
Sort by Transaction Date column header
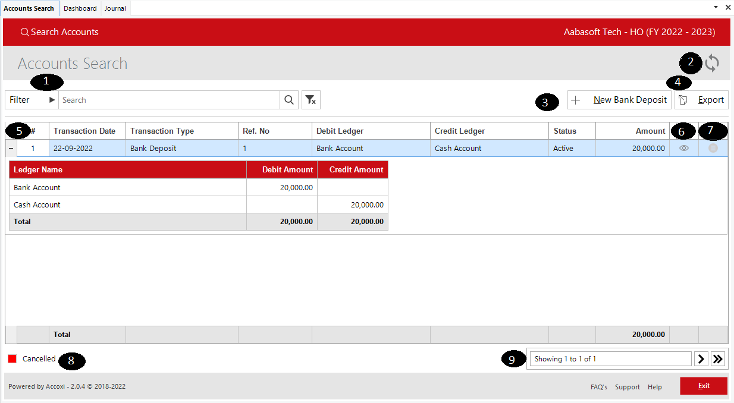87,131
